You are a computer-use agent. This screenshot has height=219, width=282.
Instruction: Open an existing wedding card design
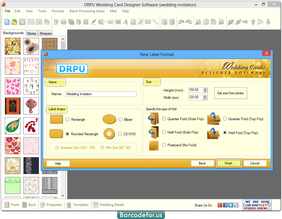pos(14,22)
